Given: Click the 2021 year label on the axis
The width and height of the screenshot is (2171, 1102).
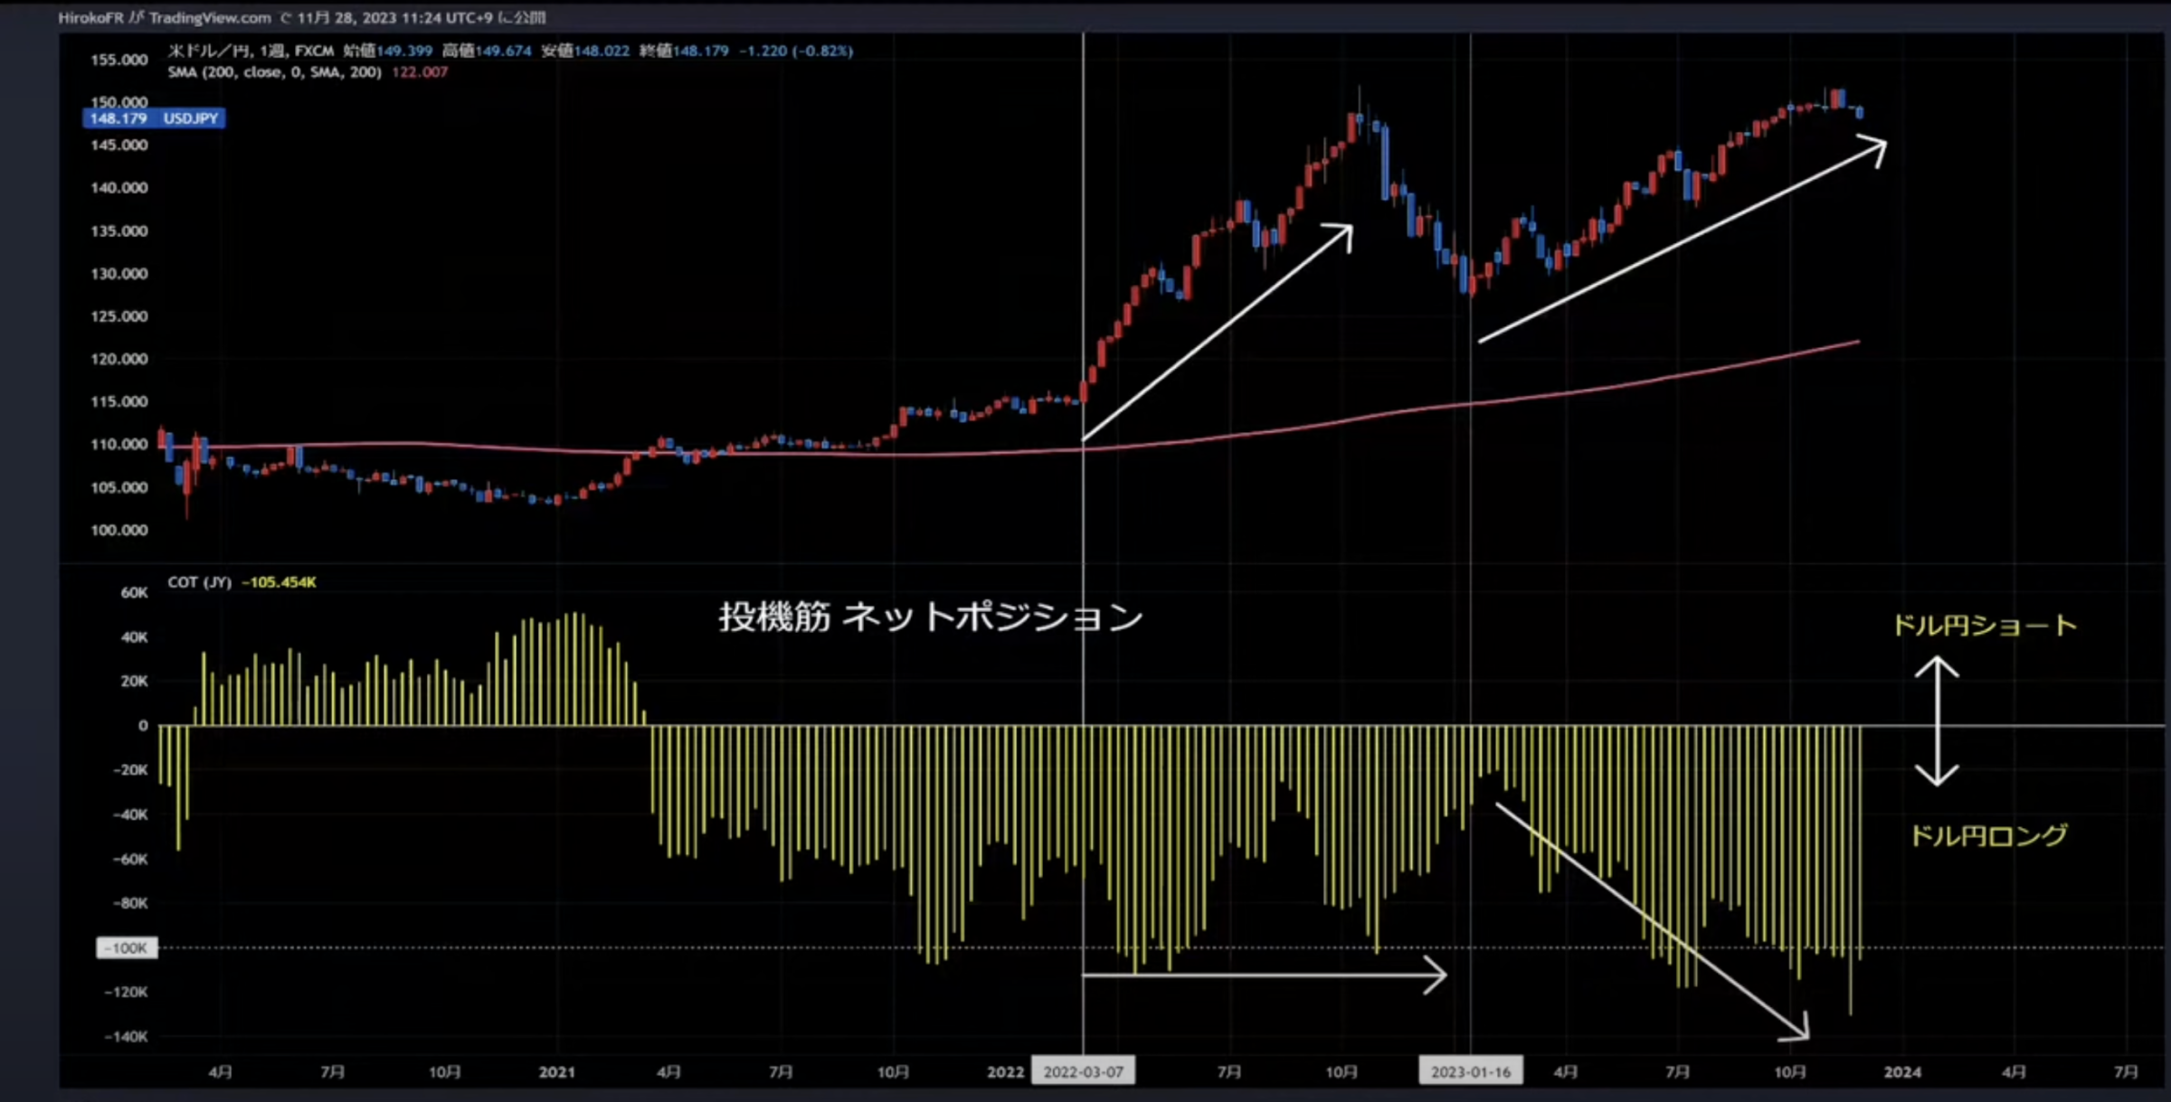Looking at the screenshot, I should coord(558,1070).
